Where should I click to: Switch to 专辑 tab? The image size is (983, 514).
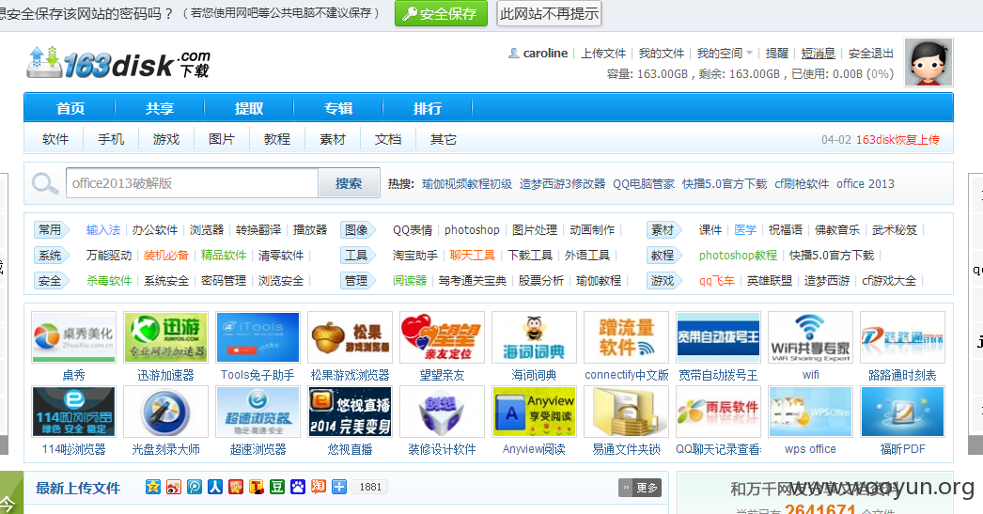[x=338, y=108]
